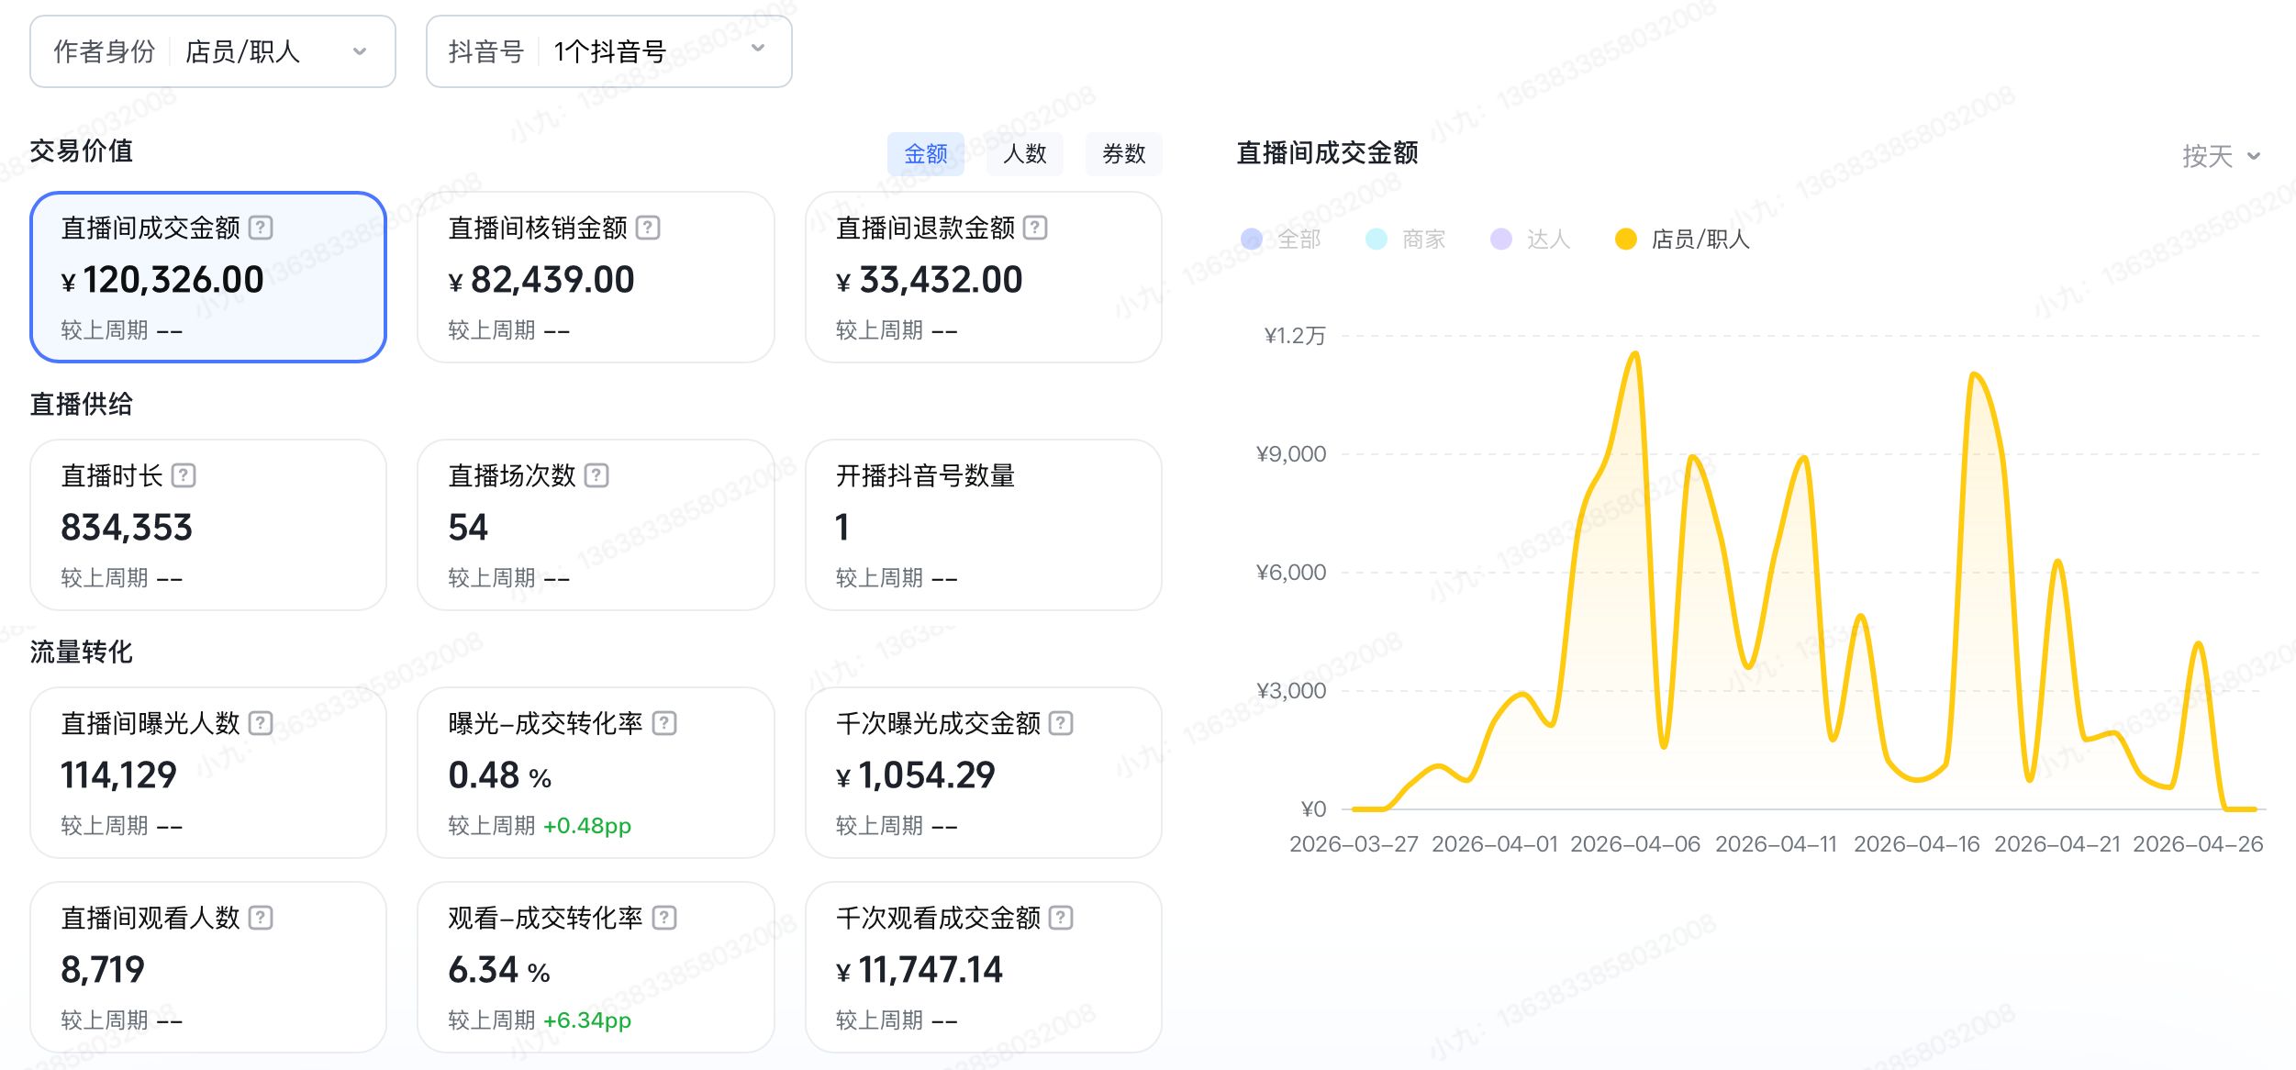2296x1070 pixels.
Task: Select the 直播时长 metric card
Action: tap(208, 525)
